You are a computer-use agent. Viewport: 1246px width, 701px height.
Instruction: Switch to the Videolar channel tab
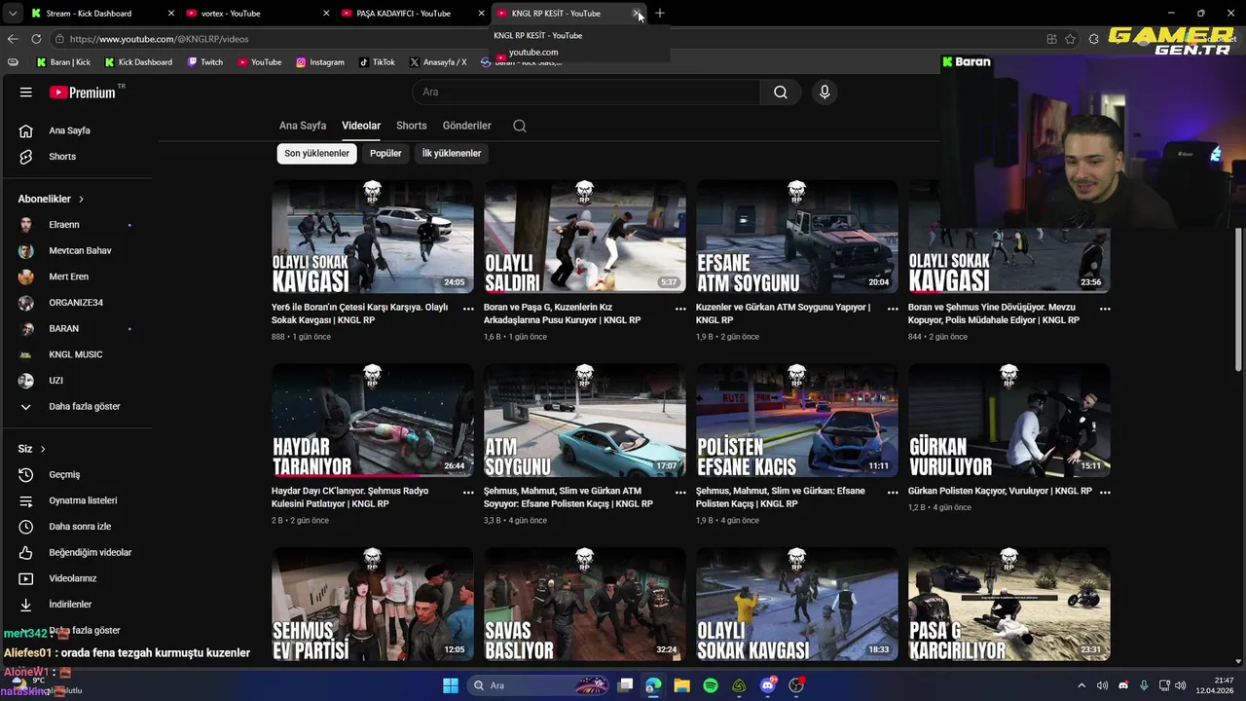tap(361, 126)
